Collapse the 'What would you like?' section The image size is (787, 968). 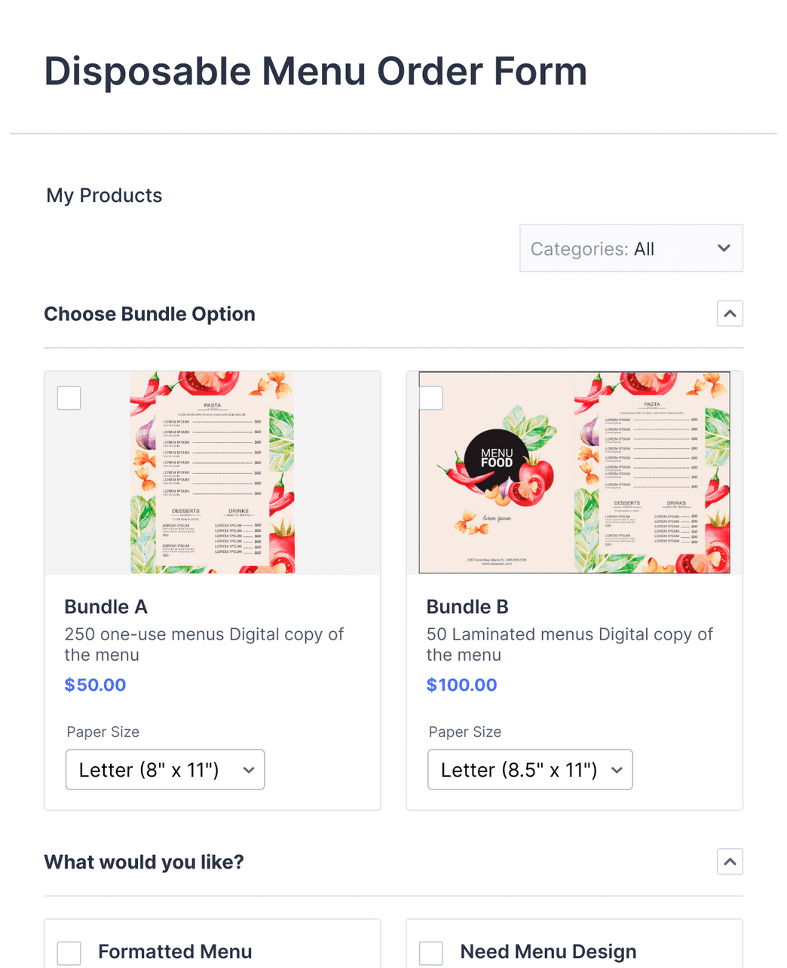(x=729, y=861)
